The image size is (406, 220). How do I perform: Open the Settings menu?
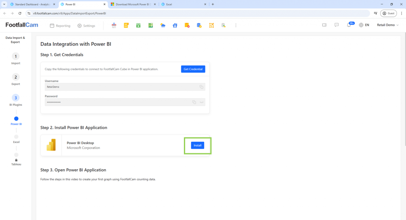86,26
